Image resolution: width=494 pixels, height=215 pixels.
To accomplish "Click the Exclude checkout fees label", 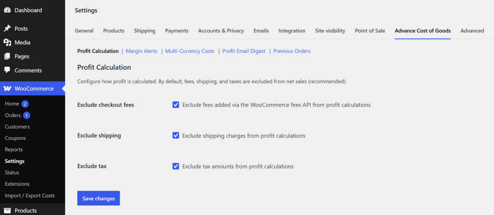I will point(106,105).
